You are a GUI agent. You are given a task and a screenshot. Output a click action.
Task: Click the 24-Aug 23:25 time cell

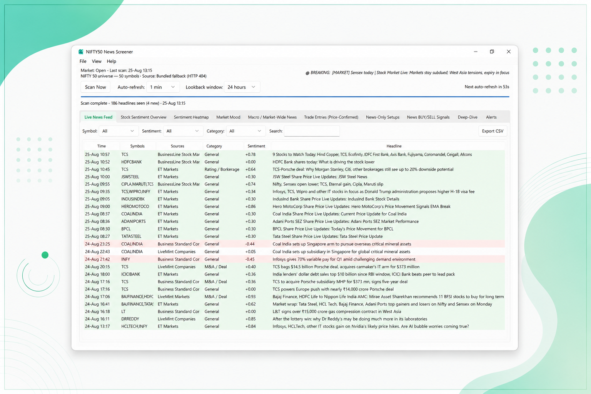pos(97,244)
